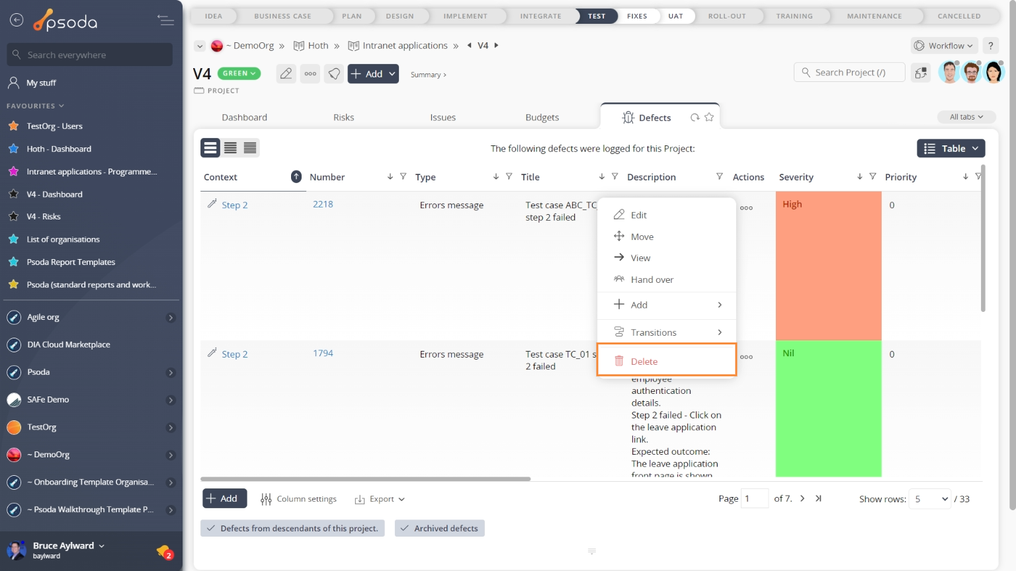This screenshot has width=1016, height=571.
Task: Click the horizontal table scrollbar
Action: (x=365, y=479)
